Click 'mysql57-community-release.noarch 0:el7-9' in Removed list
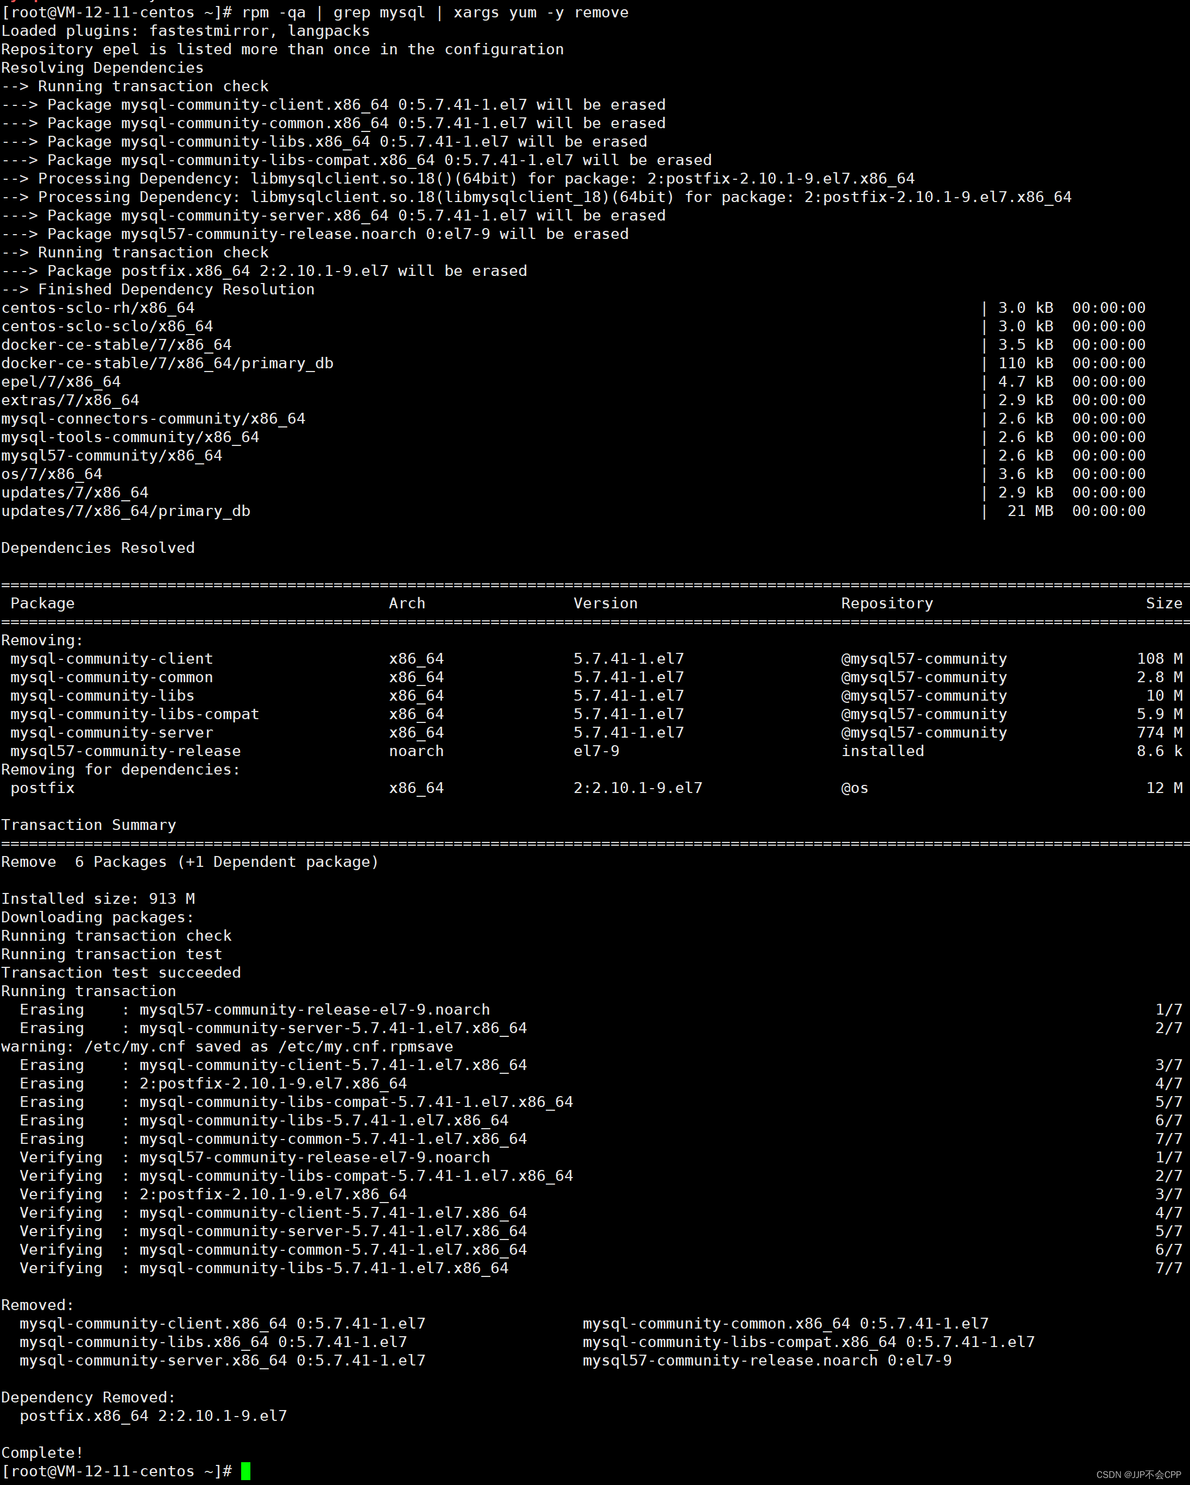Viewport: 1190px width, 1485px height. tap(767, 1361)
